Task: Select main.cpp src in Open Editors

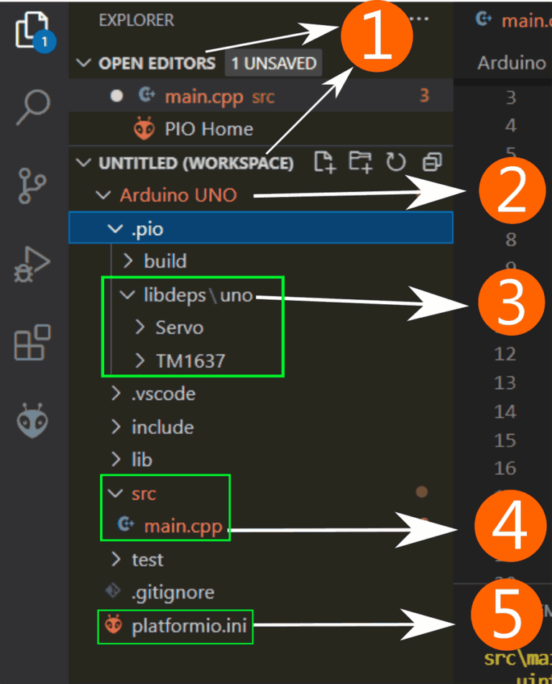Action: [x=261, y=96]
